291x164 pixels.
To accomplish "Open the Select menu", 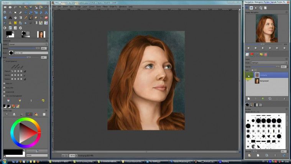I will coord(65,7).
